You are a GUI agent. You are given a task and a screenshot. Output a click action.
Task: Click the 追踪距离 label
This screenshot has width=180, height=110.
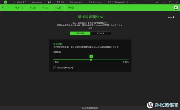coord(57,52)
